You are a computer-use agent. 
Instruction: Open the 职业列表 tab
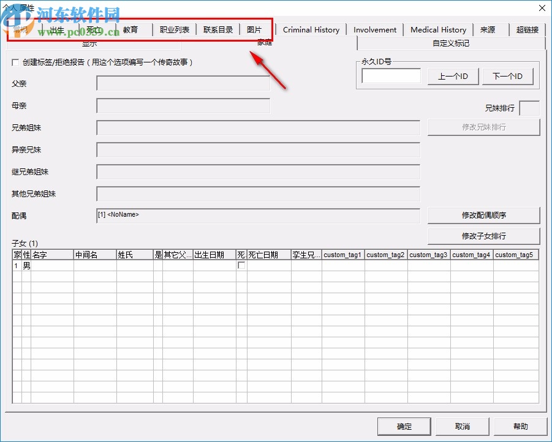pos(175,29)
